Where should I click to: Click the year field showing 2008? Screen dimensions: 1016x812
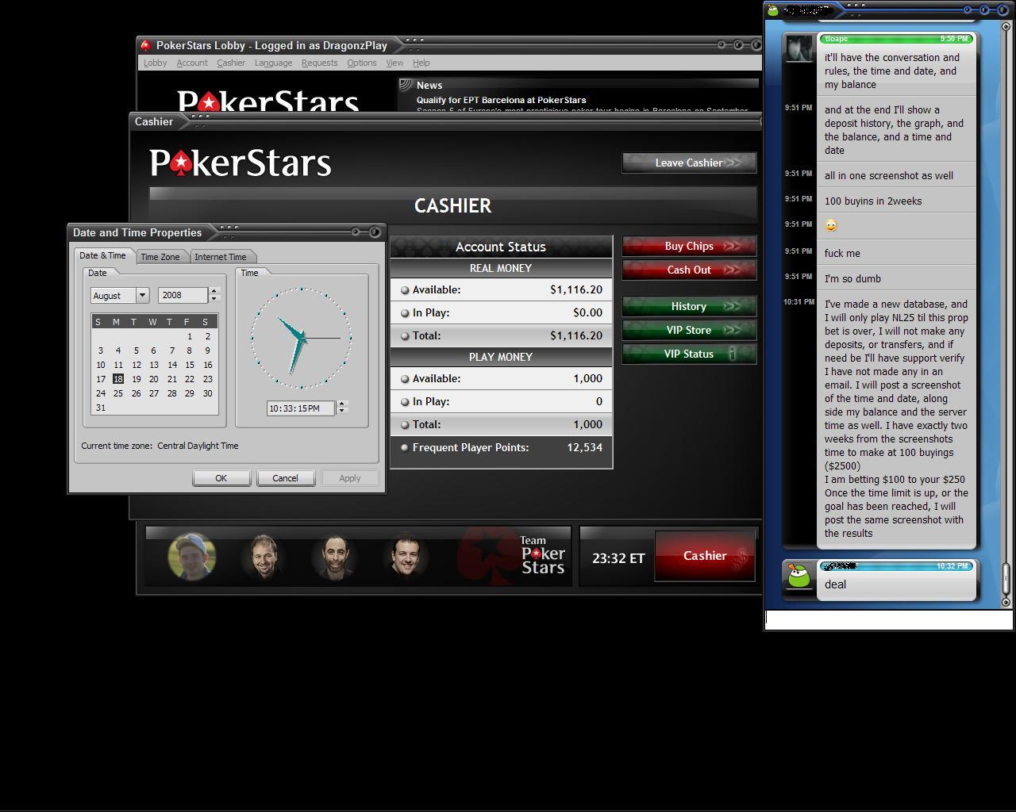point(183,295)
